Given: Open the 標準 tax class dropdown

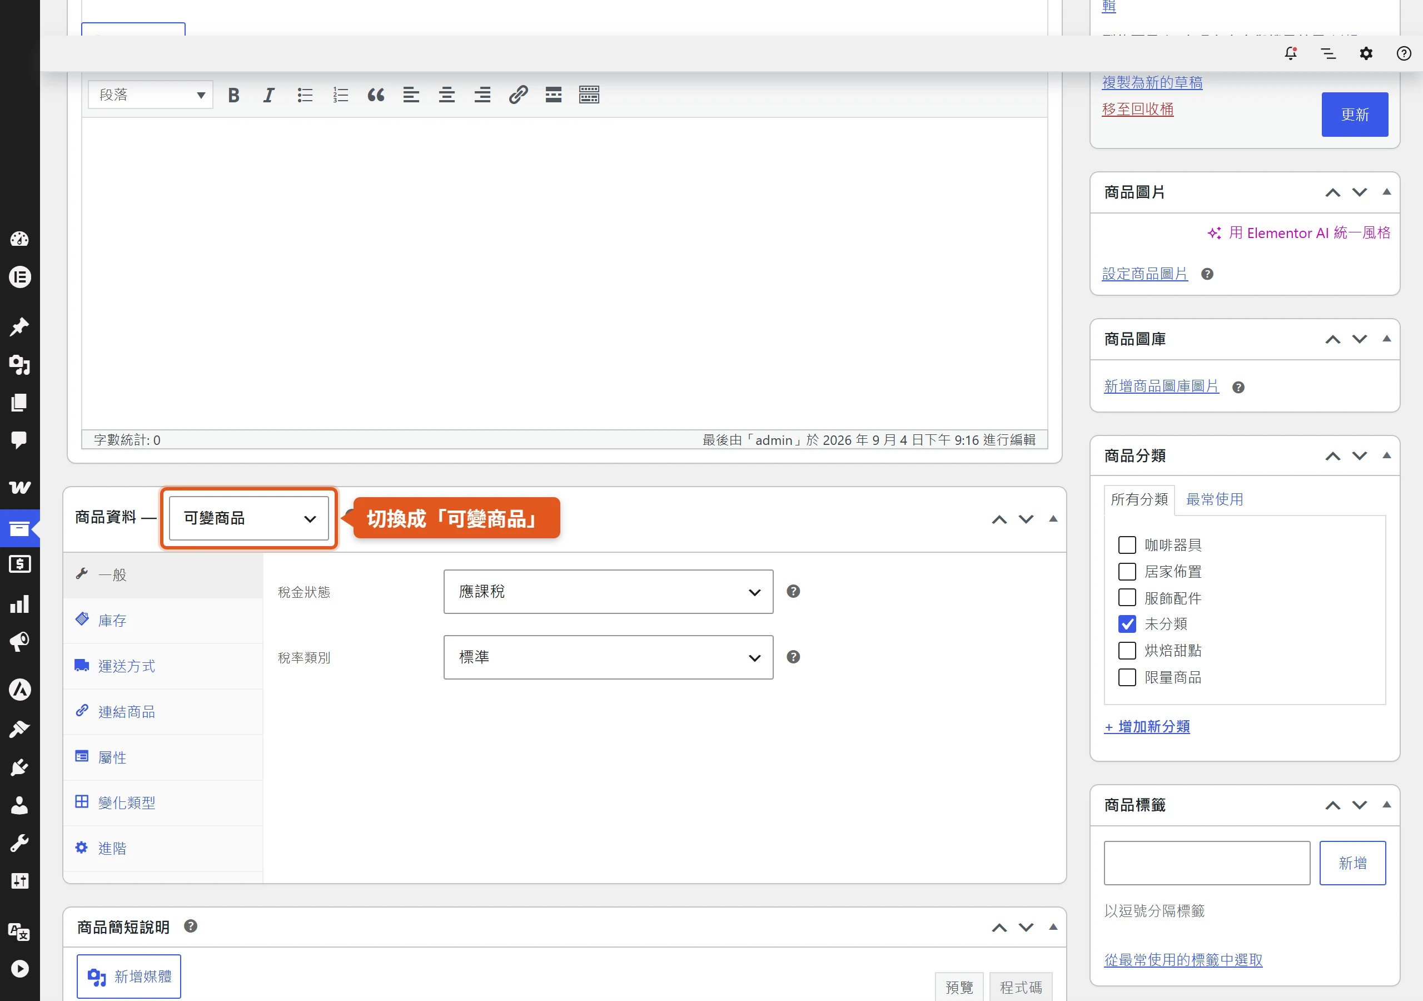Looking at the screenshot, I should (x=608, y=657).
